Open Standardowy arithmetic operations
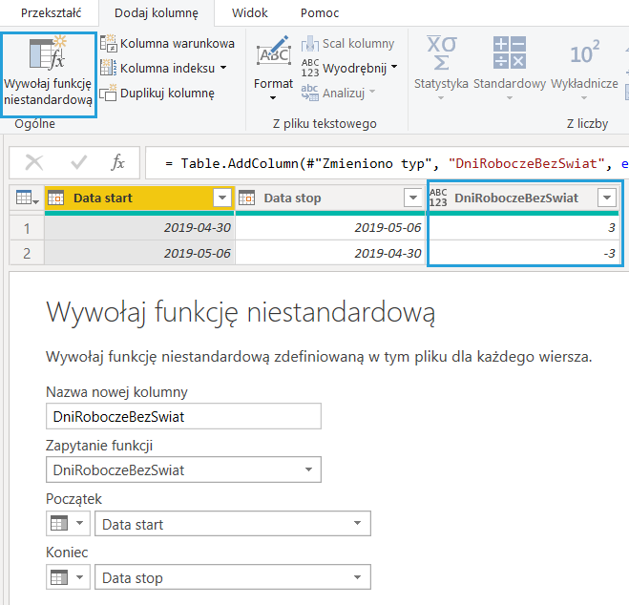Screen dimensions: 629x605 click(509, 65)
